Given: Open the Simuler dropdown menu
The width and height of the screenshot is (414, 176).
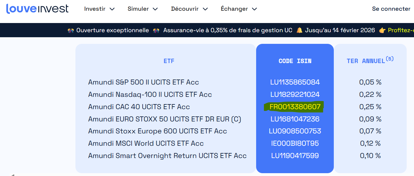Looking at the screenshot, I should coord(143,9).
